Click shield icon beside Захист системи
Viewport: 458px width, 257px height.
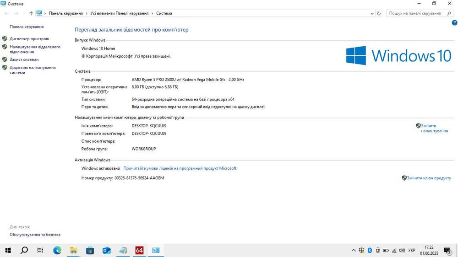(x=5, y=59)
